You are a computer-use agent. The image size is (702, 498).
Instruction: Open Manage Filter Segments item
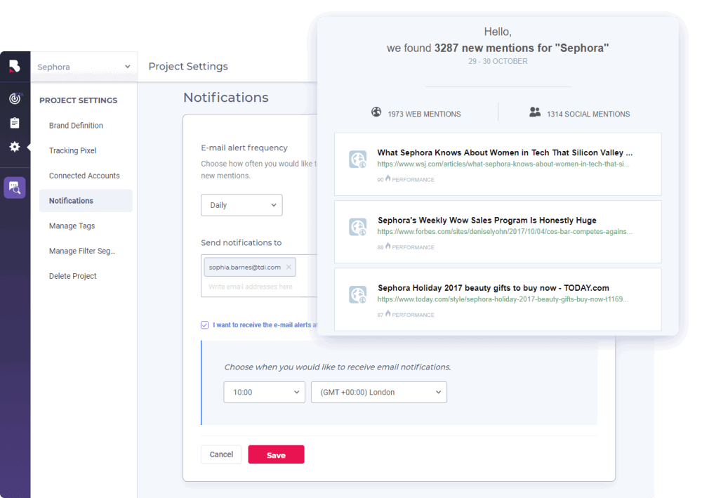(82, 251)
